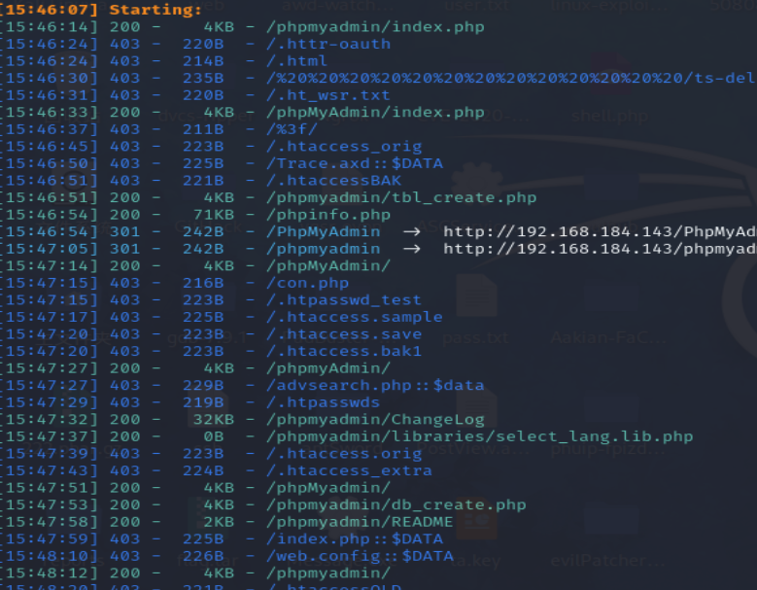Viewport: 757px width, 590px height.
Task: Select the 71KB size value
Action: coord(214,215)
